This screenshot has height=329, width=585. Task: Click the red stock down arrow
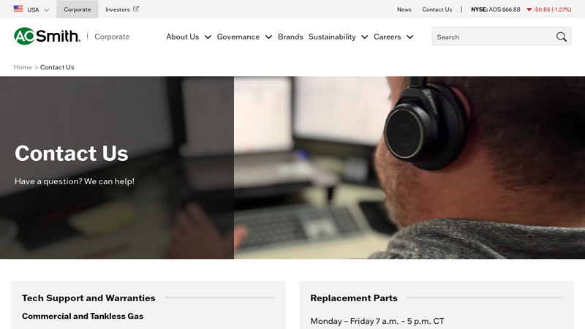(529, 10)
